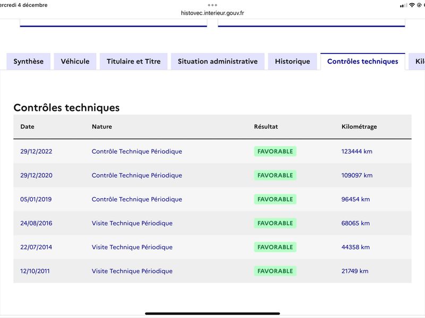Tap the cellular signal bars icon
425x318 pixels.
[404, 5]
